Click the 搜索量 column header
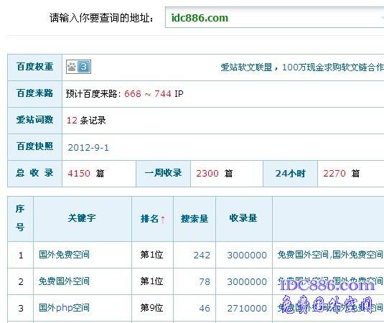Screen dimensions: 384x323 [x=195, y=219]
